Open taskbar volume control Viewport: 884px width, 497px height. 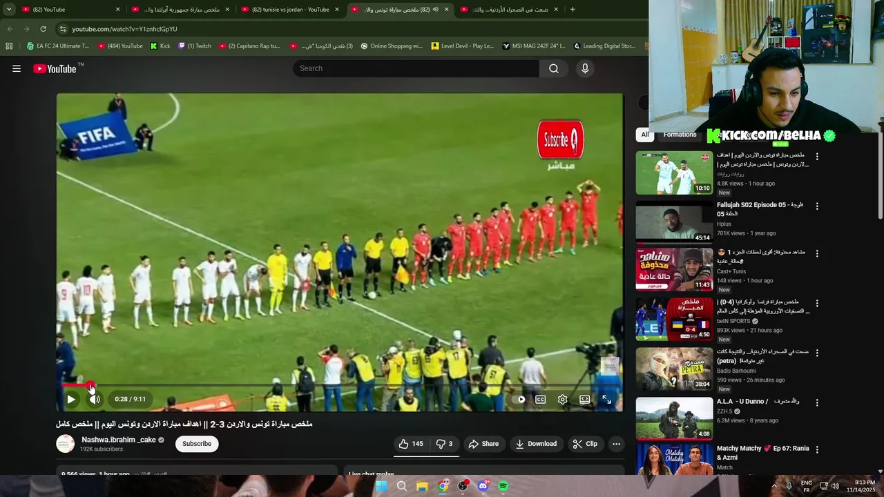pyautogui.click(x=835, y=486)
